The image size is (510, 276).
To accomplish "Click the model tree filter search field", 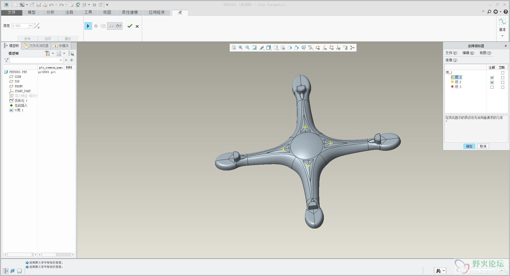I will click(35, 60).
